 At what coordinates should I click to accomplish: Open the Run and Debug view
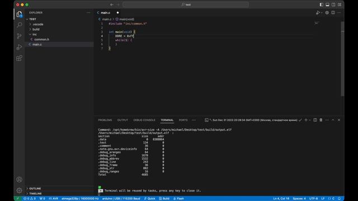[20, 47]
